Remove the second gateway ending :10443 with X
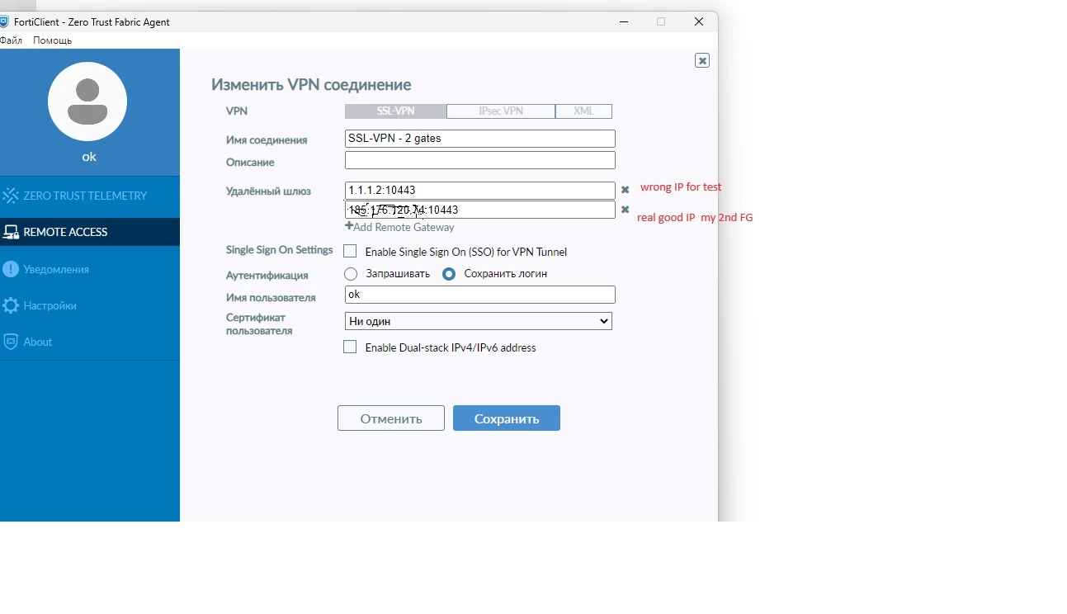The image size is (1067, 614). (625, 210)
